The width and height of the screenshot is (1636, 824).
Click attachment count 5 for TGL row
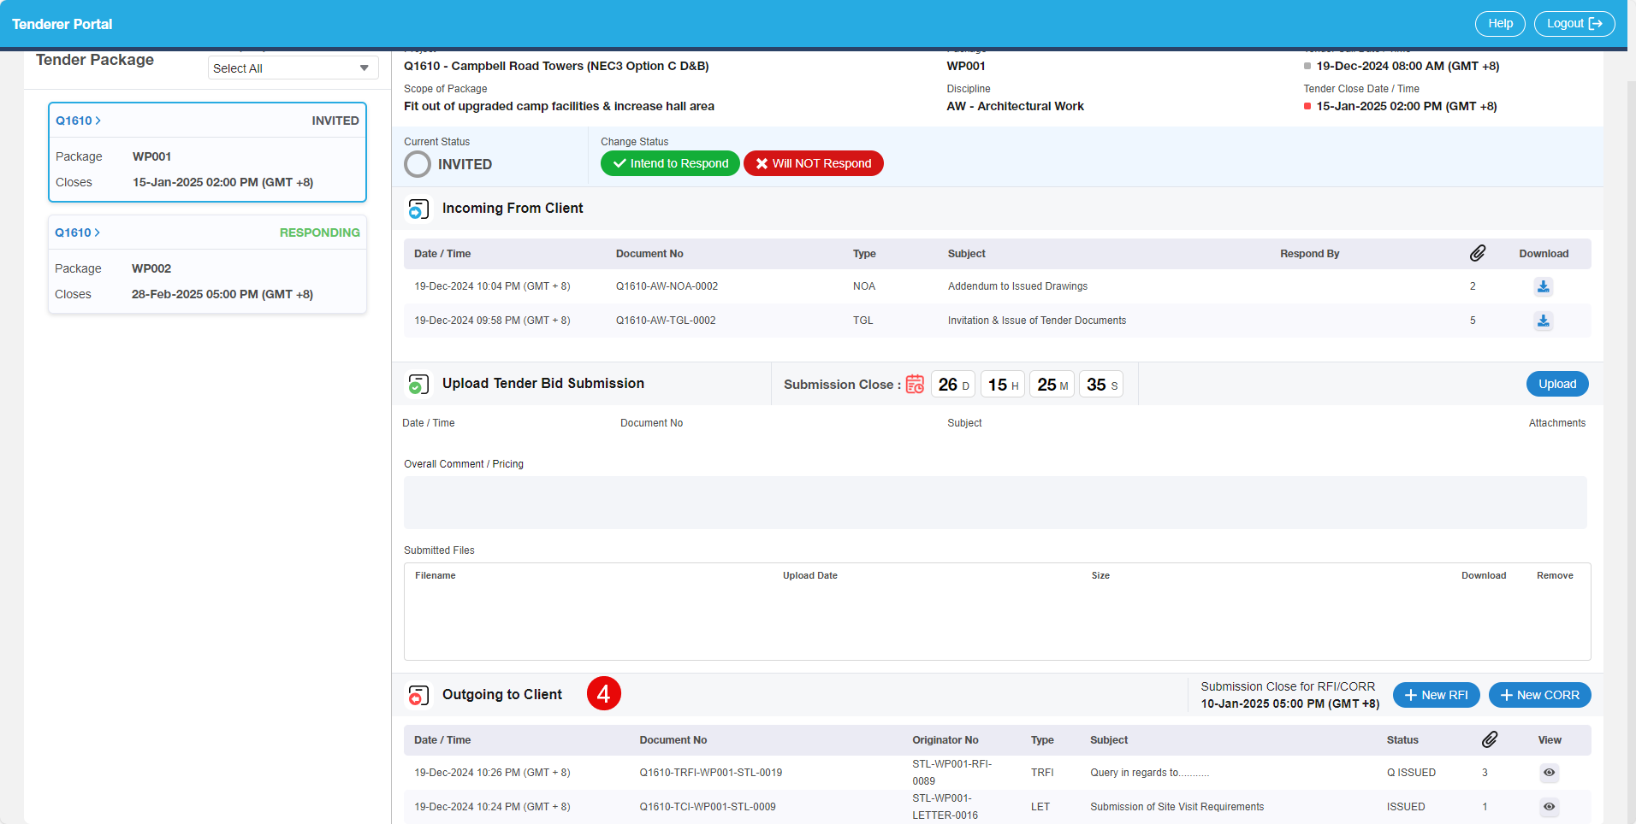[x=1473, y=321]
